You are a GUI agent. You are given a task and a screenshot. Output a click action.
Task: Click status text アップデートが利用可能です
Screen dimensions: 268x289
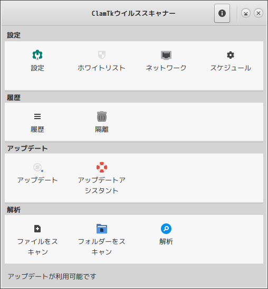(52, 276)
